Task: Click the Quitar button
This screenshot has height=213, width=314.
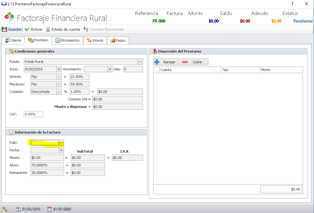Action: pyautogui.click(x=195, y=62)
